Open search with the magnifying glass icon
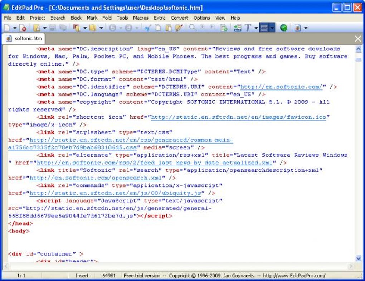 click(x=193, y=28)
